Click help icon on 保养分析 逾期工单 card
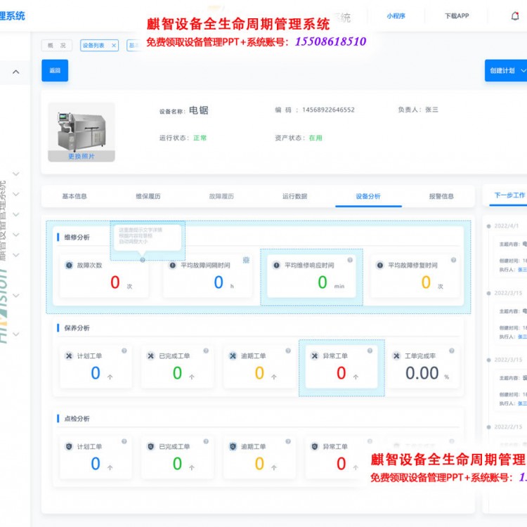The image size is (527, 527). tap(288, 351)
